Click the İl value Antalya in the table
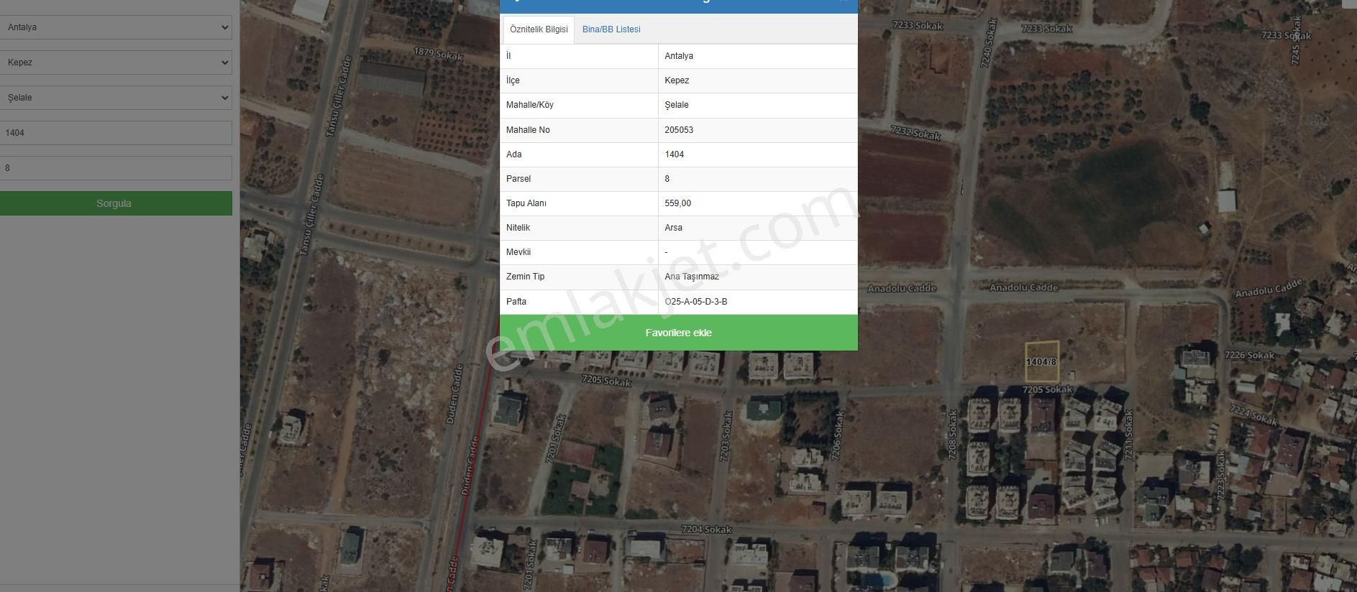 coord(679,56)
